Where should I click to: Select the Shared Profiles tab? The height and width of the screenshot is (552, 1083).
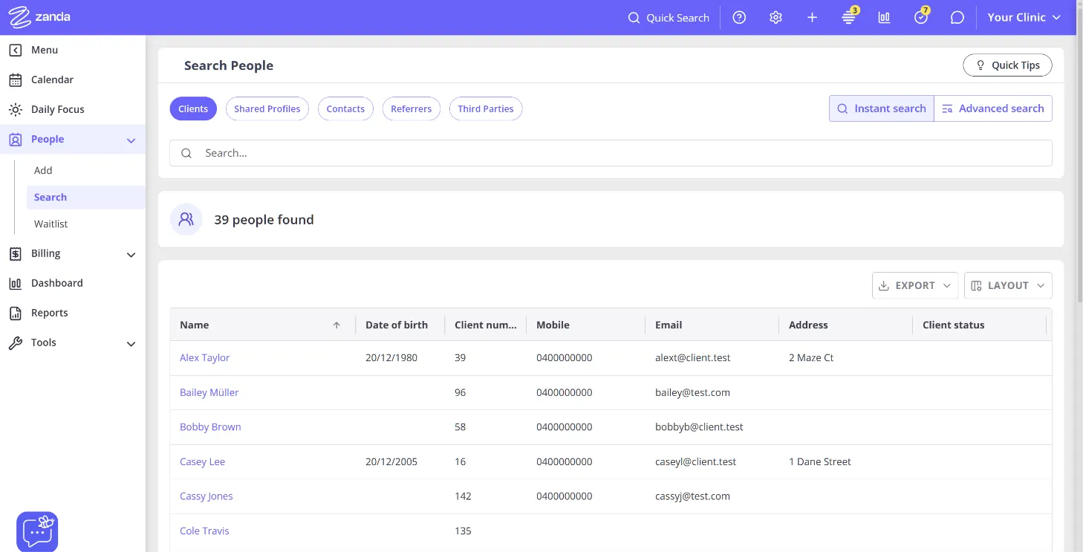(x=267, y=108)
